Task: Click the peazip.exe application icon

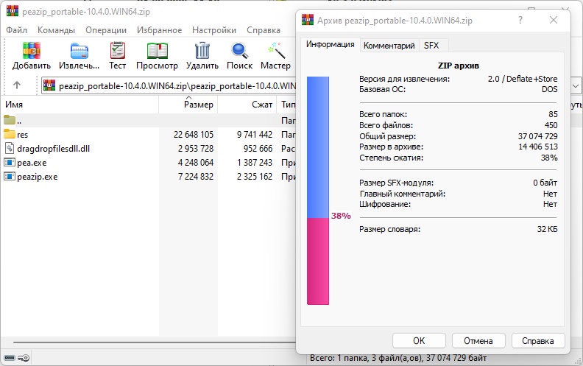Action: [10, 177]
